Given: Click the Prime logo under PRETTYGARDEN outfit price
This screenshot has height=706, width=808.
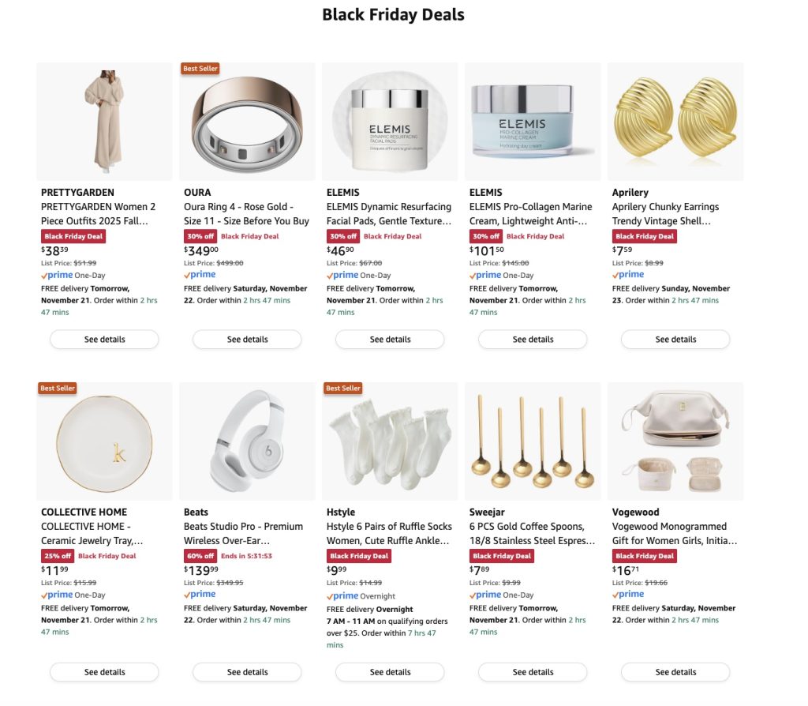Looking at the screenshot, I should pos(56,276).
